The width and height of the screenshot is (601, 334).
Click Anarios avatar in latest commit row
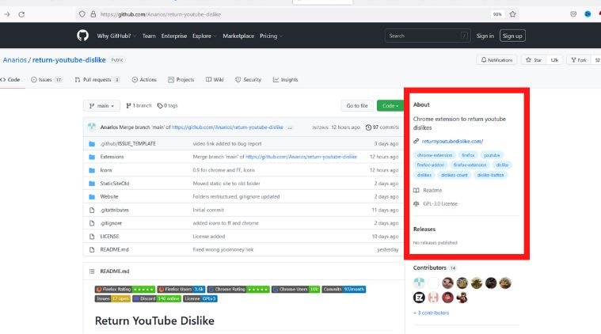[x=92, y=127]
